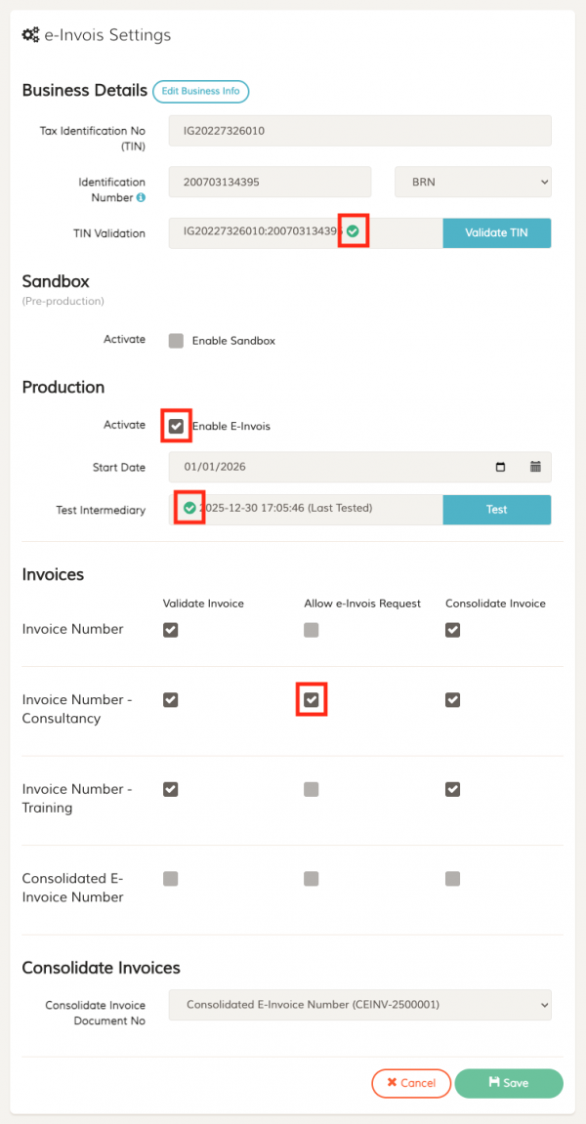The height and width of the screenshot is (1124, 586).
Task: Click the Tax Identification No field
Action: click(359, 131)
